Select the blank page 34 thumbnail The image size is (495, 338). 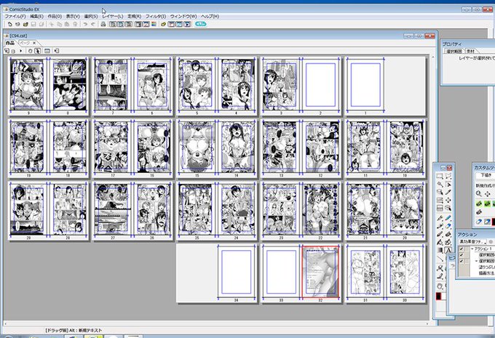click(236, 272)
